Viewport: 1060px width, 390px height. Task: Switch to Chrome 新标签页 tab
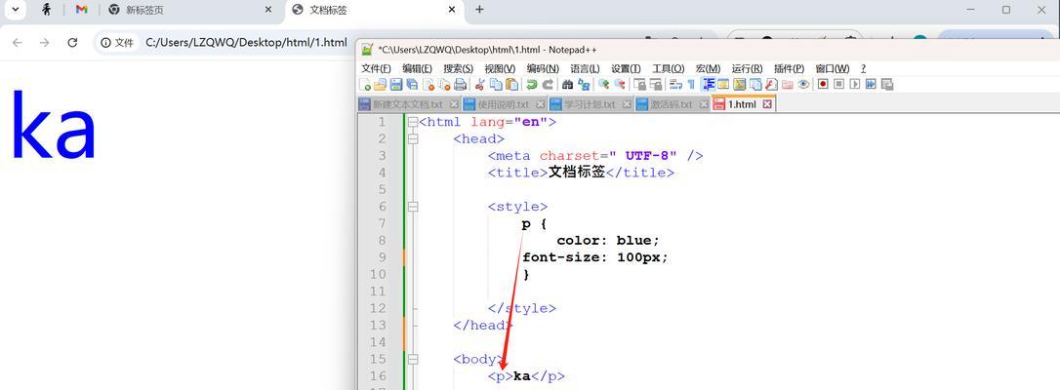coord(191,10)
